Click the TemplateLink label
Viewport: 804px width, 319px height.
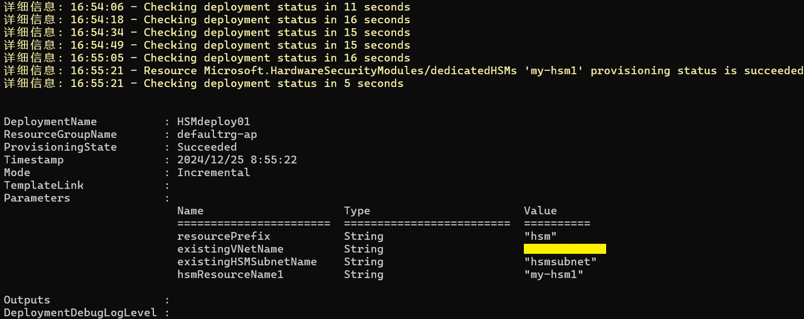(43, 186)
